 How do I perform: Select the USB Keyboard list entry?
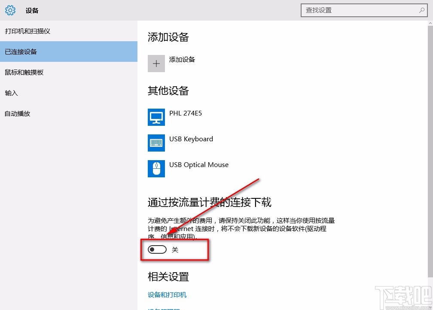pyautogui.click(x=191, y=139)
